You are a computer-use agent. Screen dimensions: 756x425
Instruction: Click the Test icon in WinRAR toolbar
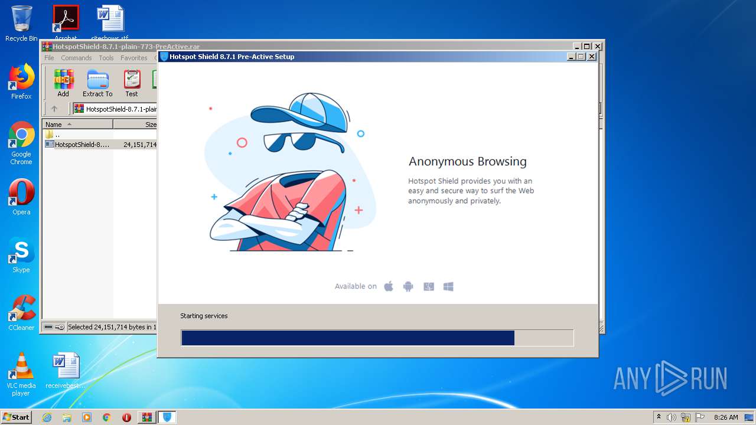click(132, 83)
